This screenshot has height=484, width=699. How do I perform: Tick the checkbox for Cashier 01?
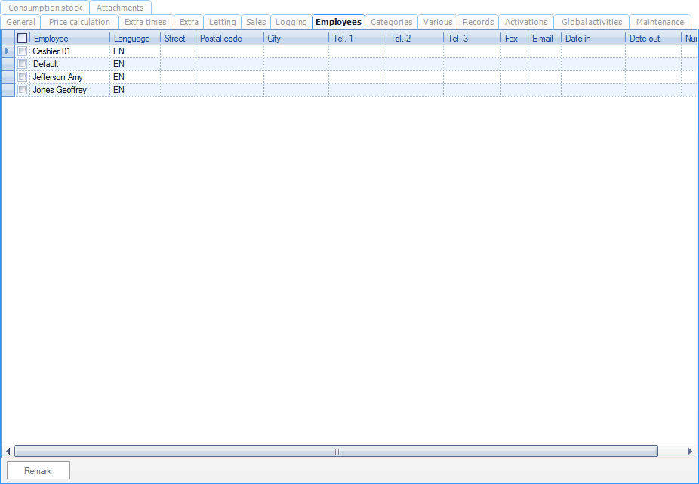23,51
